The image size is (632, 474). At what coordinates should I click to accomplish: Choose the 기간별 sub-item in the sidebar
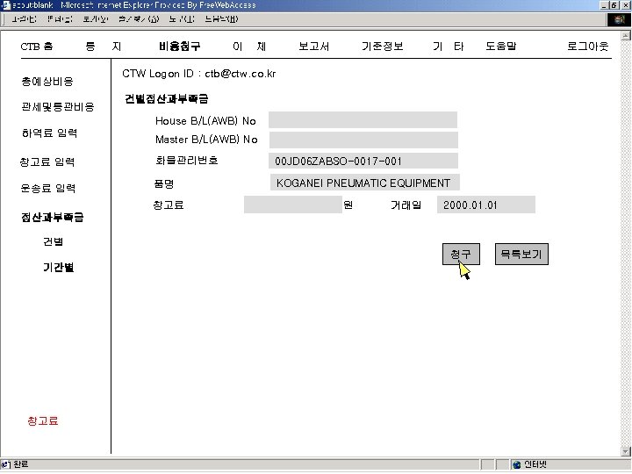[x=59, y=267]
